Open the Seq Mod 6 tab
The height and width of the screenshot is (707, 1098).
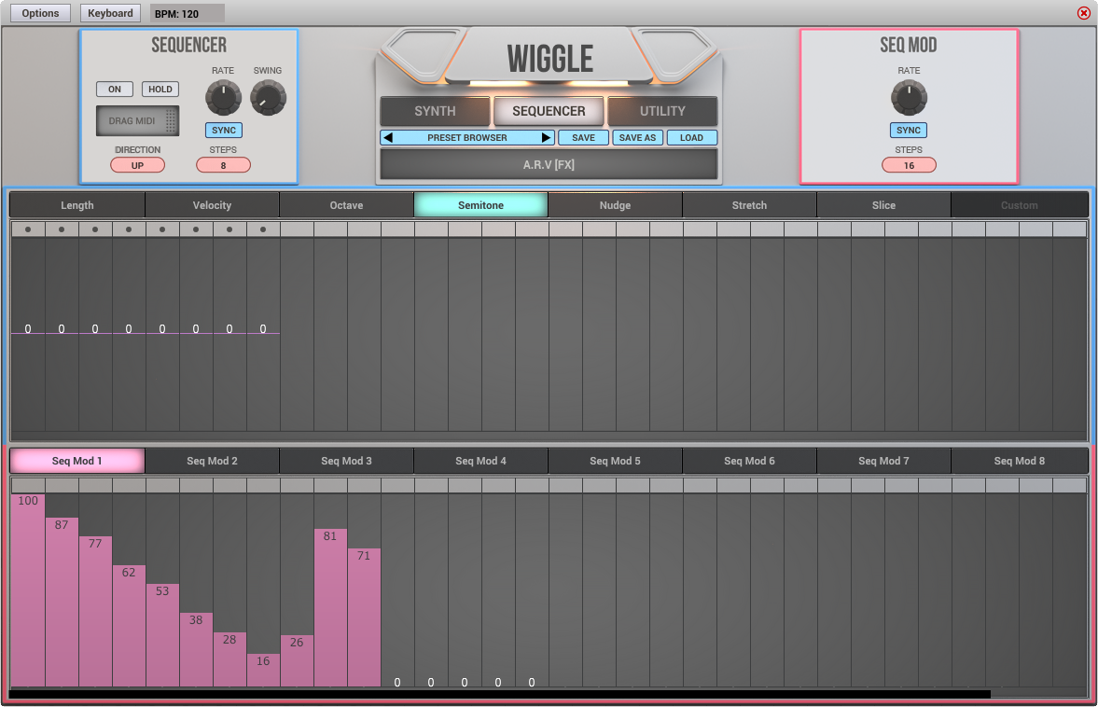coord(750,461)
